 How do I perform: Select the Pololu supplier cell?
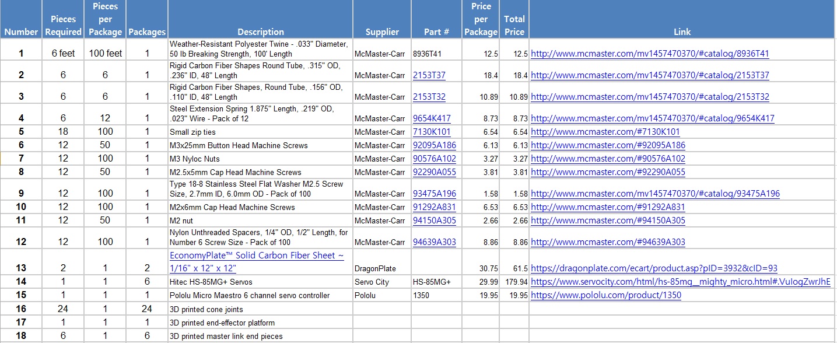(382, 295)
